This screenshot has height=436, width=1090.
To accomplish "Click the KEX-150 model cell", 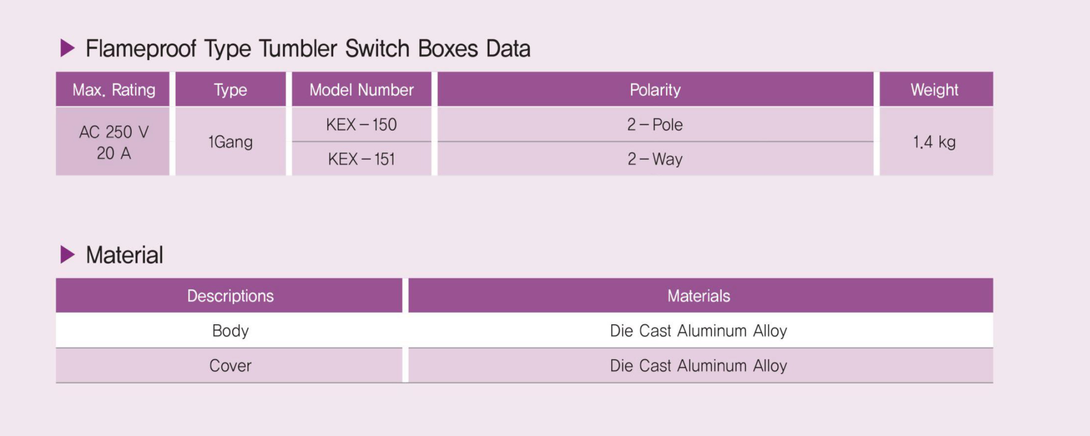I will tap(362, 124).
